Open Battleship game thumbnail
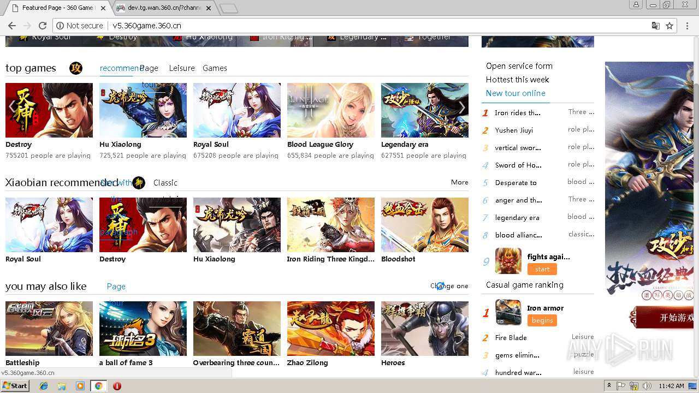The width and height of the screenshot is (699, 393). tap(49, 329)
